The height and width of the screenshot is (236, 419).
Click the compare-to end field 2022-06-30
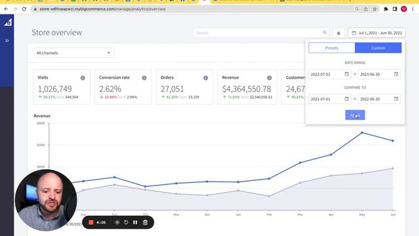click(x=379, y=99)
